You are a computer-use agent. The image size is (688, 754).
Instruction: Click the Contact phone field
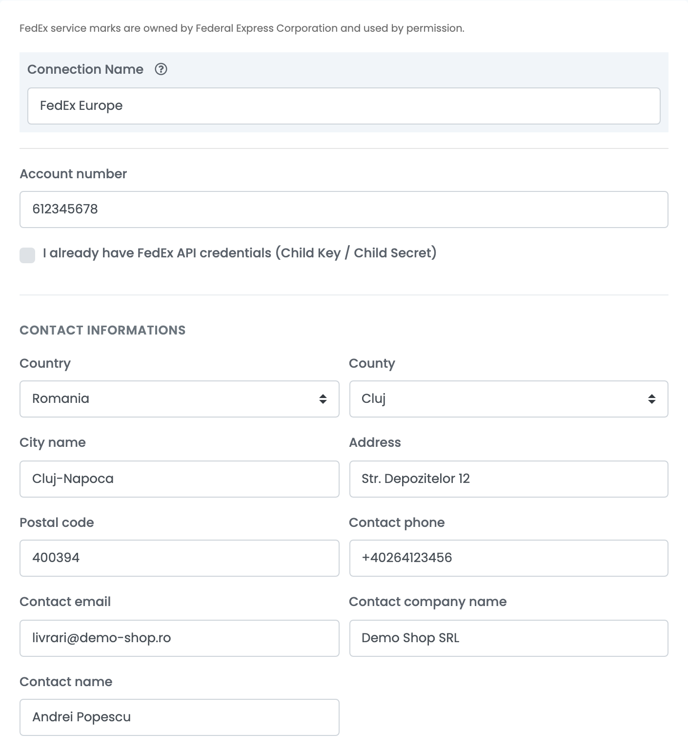coord(509,558)
